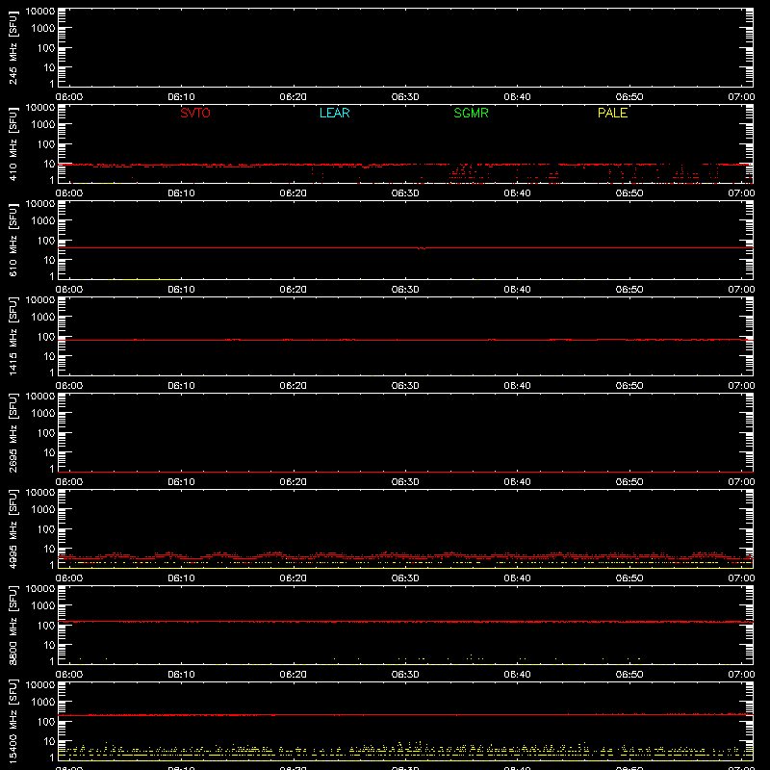Click 06:00 label below the 8800 MHz panel
This screenshot has height=770, width=770.
coord(69,675)
